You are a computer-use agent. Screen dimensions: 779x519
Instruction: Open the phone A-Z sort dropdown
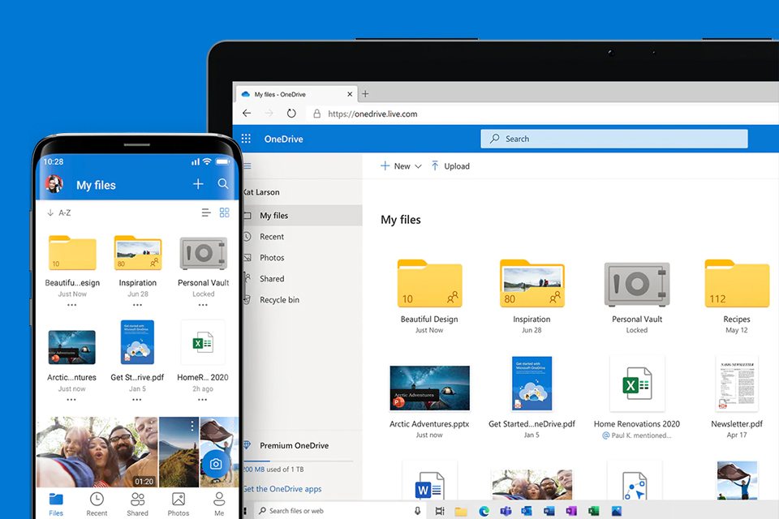pos(59,212)
